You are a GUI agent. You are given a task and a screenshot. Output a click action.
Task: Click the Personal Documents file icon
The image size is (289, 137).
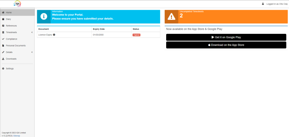click(x=3, y=45)
